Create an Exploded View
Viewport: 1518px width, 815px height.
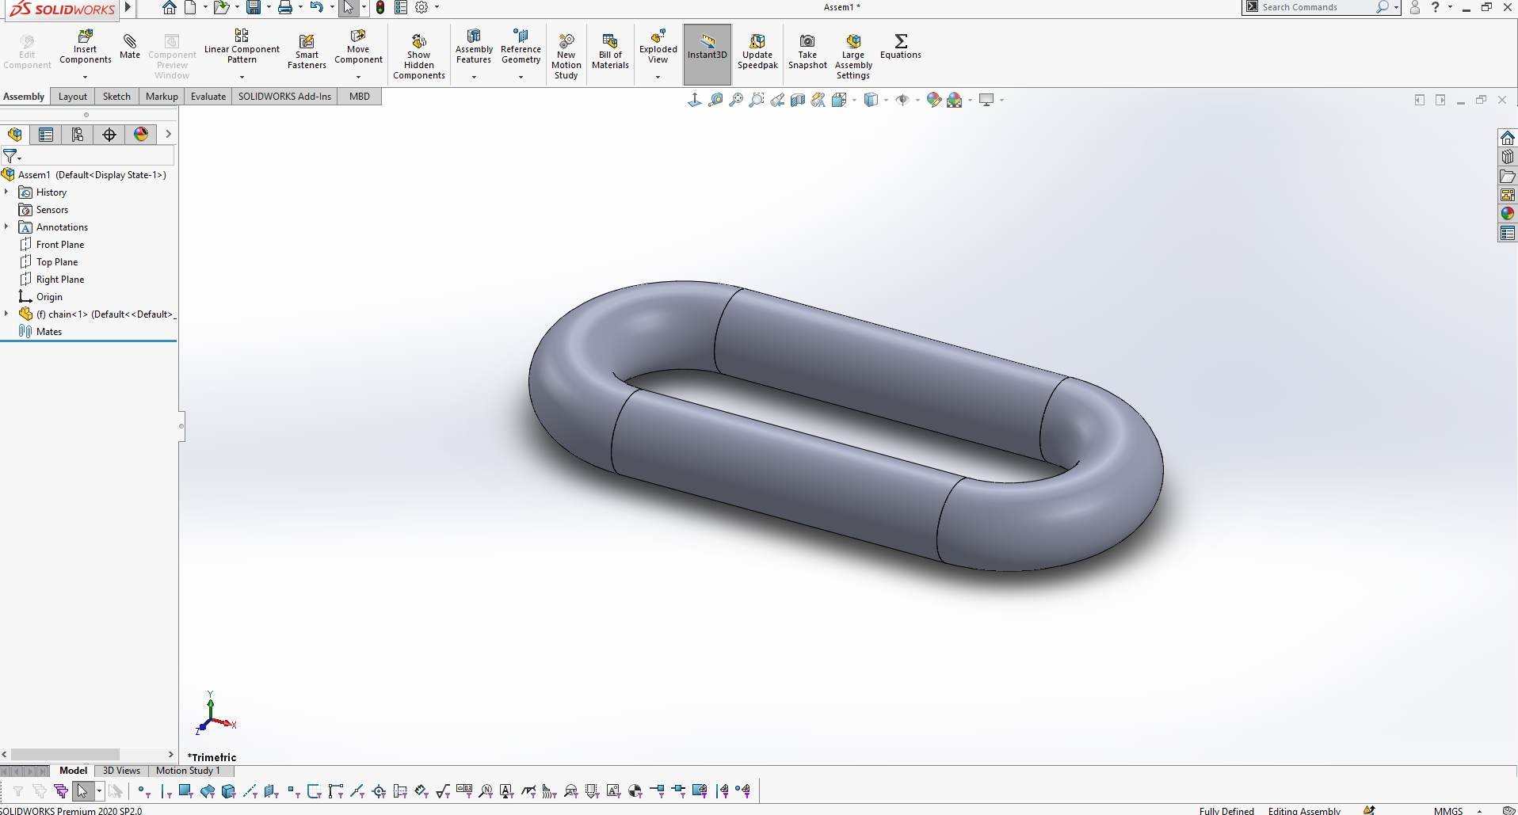658,46
